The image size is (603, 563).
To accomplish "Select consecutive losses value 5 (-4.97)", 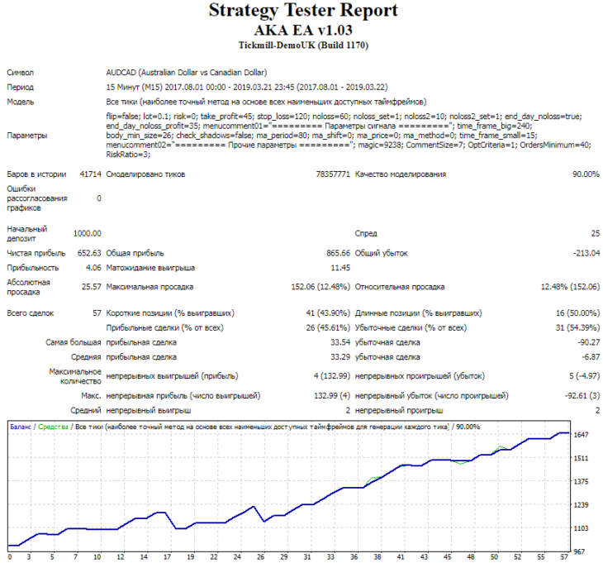I will pos(585,376).
